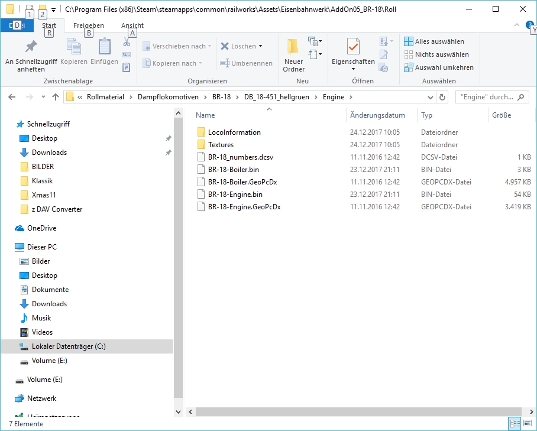Image resolution: width=537 pixels, height=431 pixels.
Task: Click the pin to Schnellzugriff icon
Action: (31, 46)
